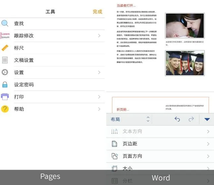
Task: Tap the caption under the baby photo
Action: (185, 43)
